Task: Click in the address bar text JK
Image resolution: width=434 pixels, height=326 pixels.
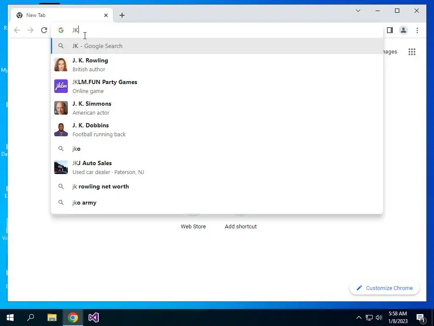Action: (75, 30)
